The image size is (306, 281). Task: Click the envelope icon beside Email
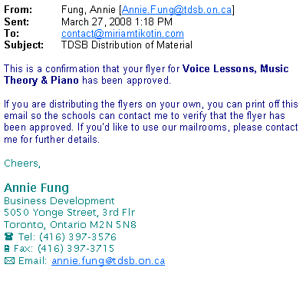click(x=9, y=261)
